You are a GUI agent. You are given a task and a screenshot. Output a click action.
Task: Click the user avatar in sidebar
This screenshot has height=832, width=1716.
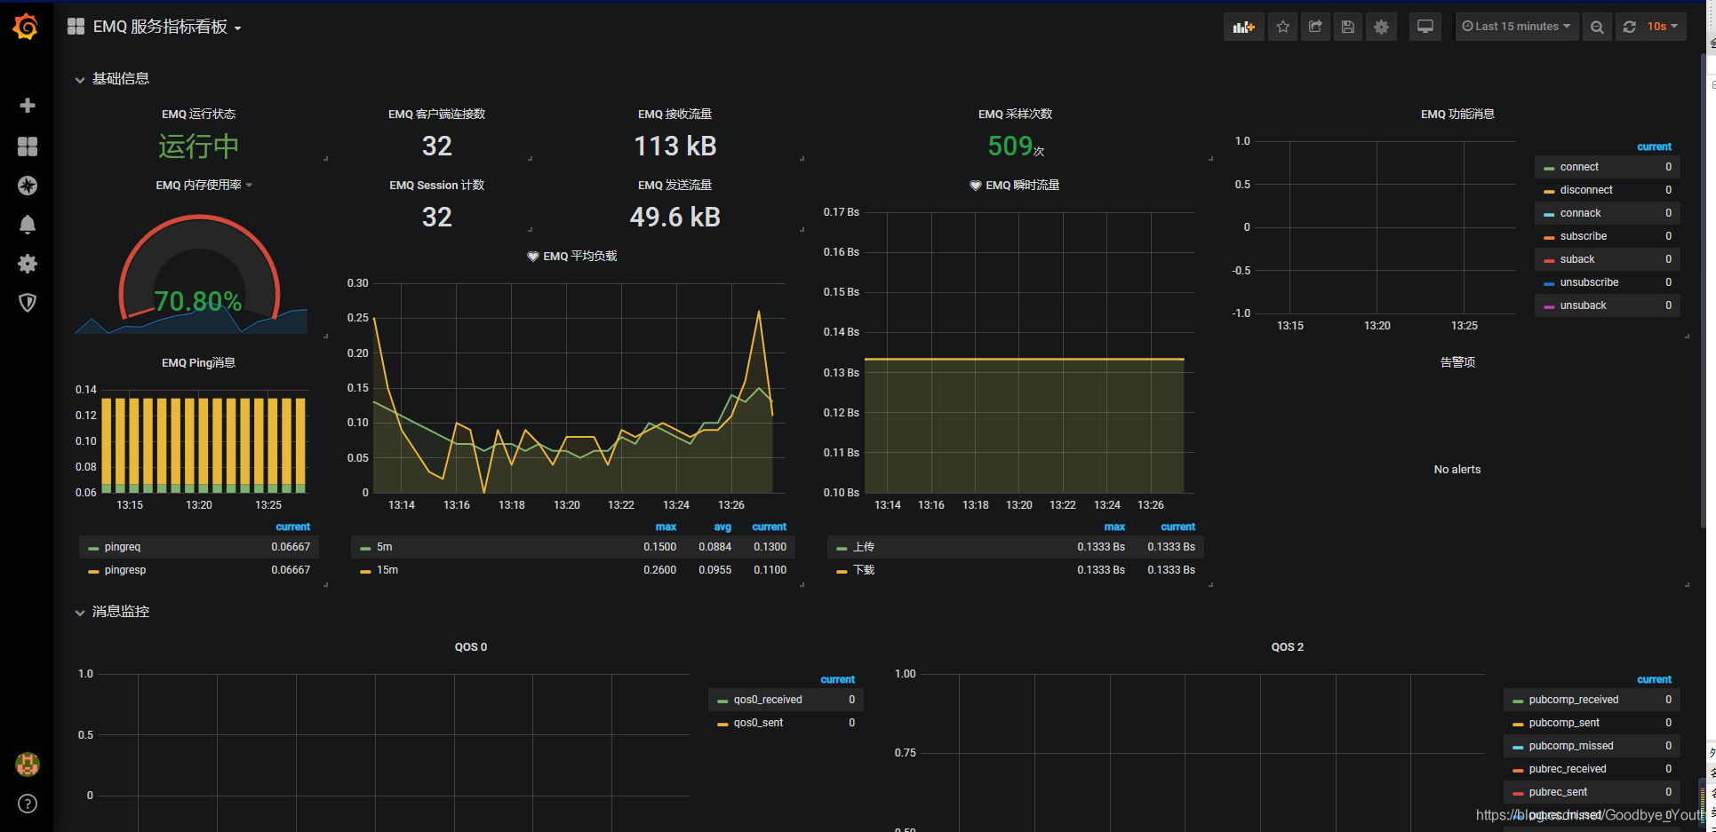pos(28,765)
